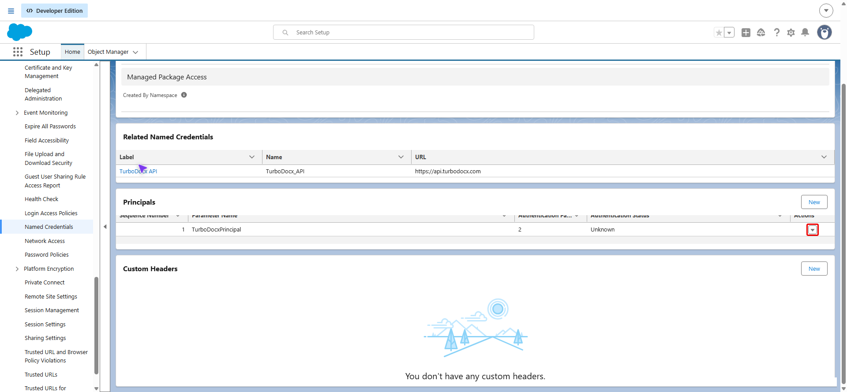Open the notifications bell
847x392 pixels.
805,32
